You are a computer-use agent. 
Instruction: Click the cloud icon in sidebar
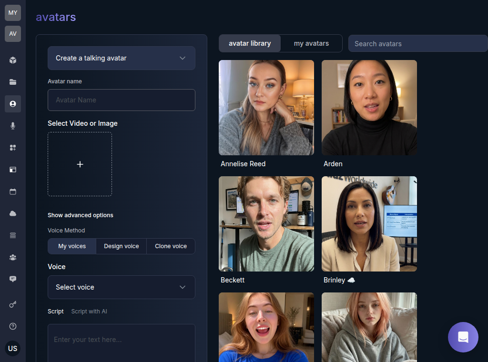click(13, 214)
